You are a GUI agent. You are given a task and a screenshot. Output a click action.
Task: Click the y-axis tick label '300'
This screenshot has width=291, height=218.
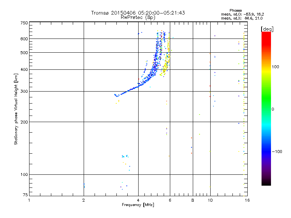(x=24, y=92)
